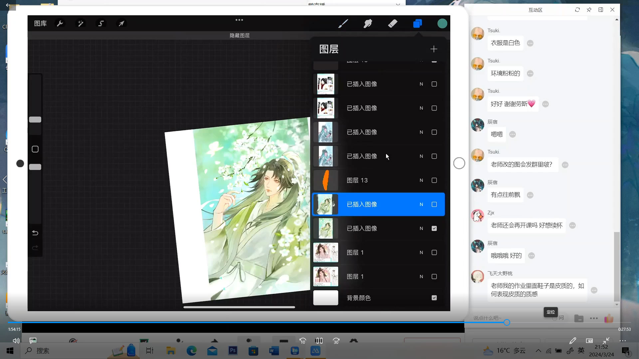Screen dimensions: 639x359
Task: Select the 背景颜色 layer
Action: [x=378, y=298]
